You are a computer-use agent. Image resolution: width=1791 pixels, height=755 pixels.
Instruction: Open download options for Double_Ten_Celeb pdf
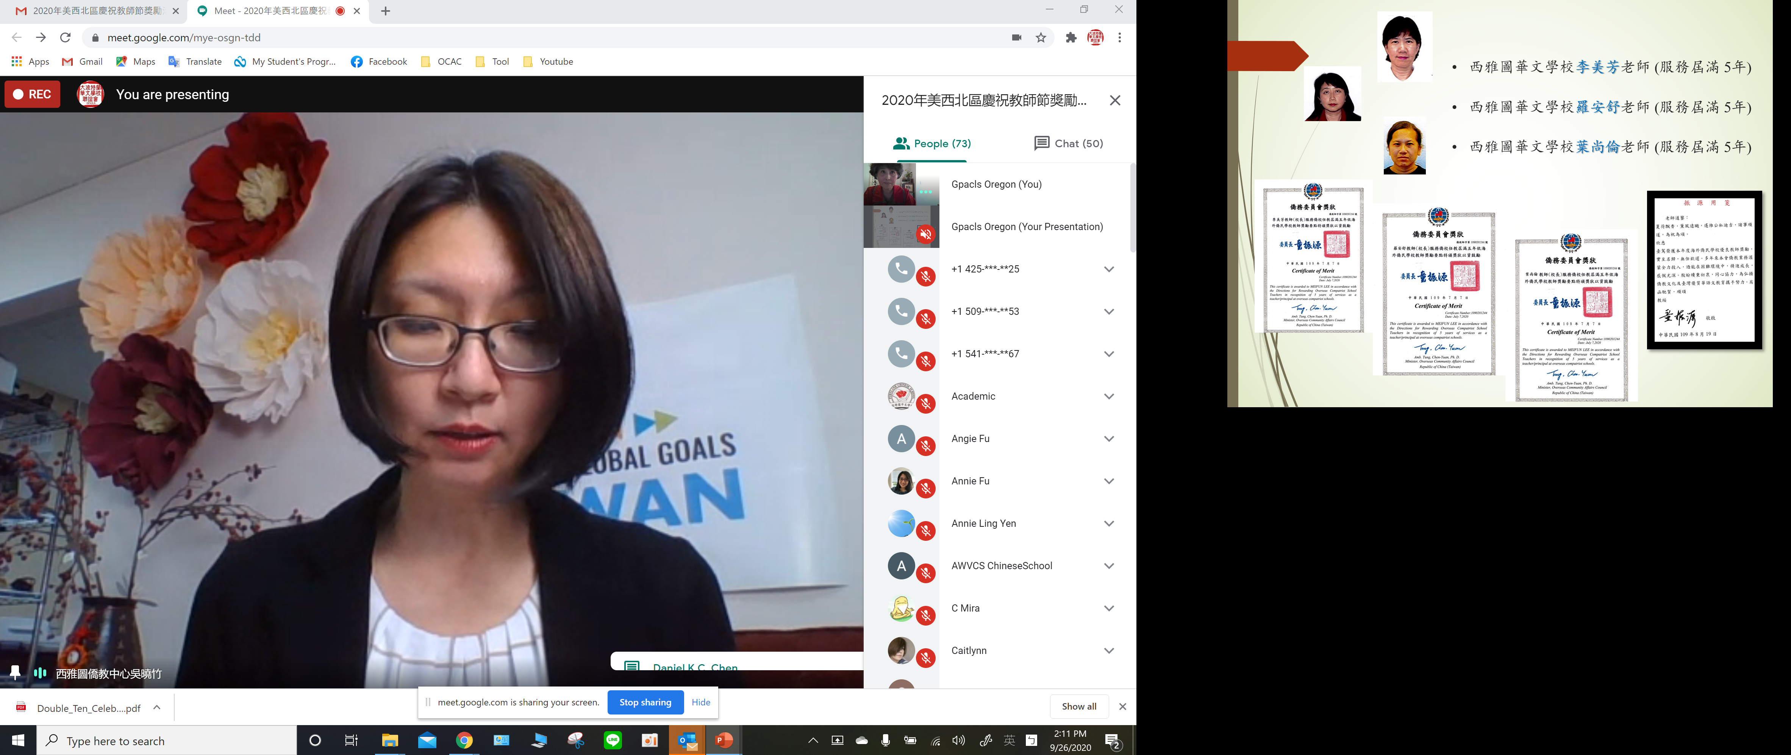(x=157, y=708)
